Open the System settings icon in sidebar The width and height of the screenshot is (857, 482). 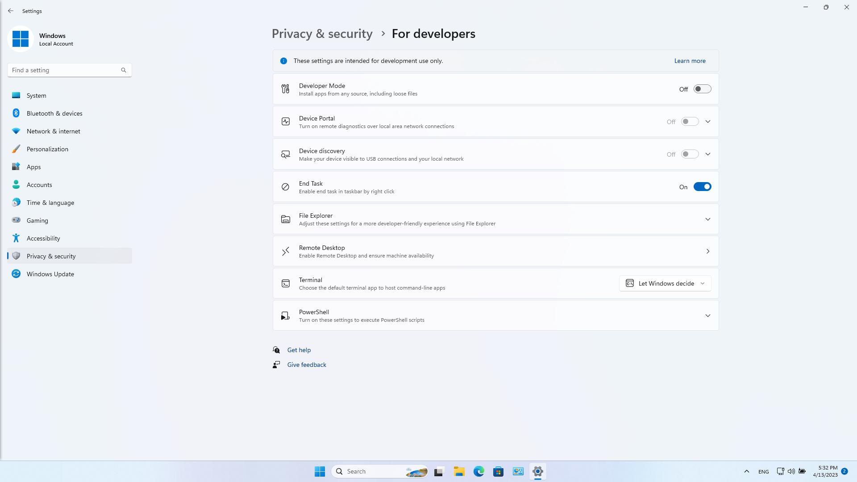(16, 95)
